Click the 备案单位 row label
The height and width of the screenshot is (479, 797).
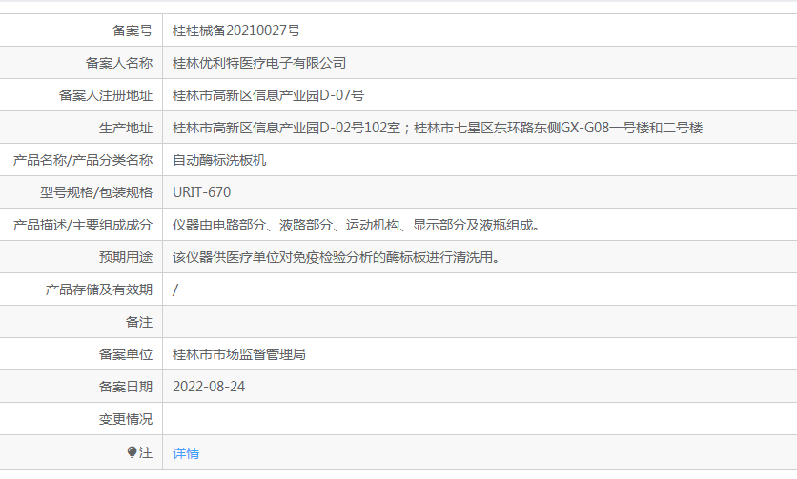tap(126, 354)
